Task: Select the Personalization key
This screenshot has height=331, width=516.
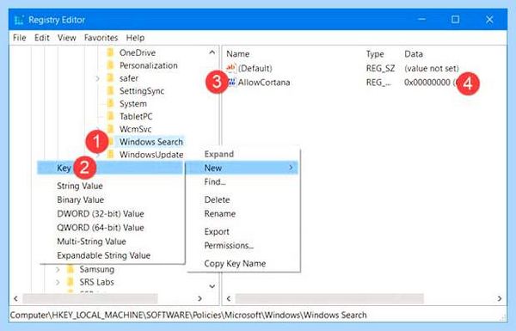Action: 148,65
